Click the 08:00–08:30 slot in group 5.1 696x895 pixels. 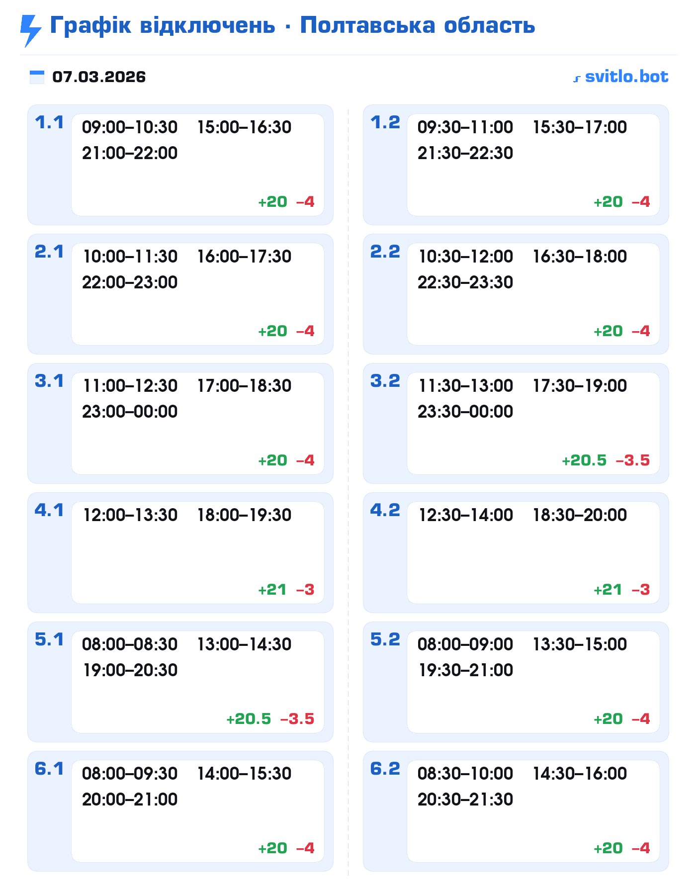(x=130, y=644)
